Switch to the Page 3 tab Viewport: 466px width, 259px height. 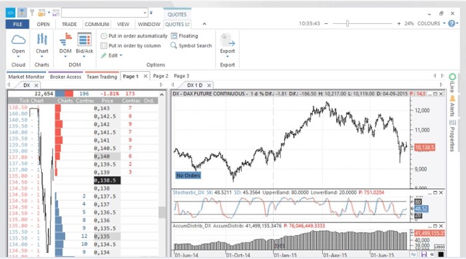(181, 76)
